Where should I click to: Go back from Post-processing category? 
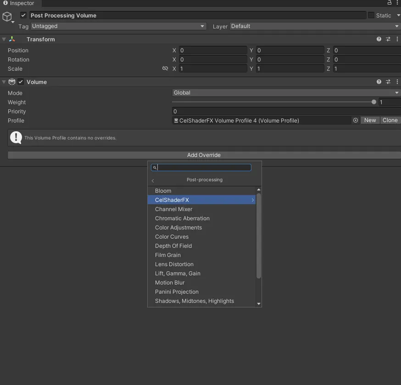tap(153, 181)
